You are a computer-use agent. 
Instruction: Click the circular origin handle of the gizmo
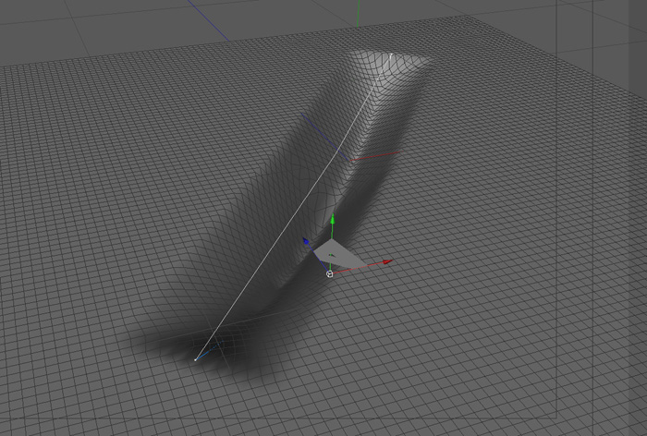pyautogui.click(x=330, y=274)
